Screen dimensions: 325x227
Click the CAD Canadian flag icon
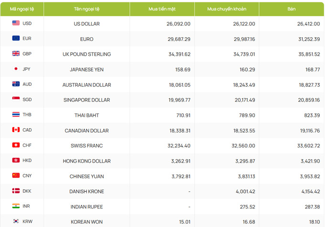16,130
